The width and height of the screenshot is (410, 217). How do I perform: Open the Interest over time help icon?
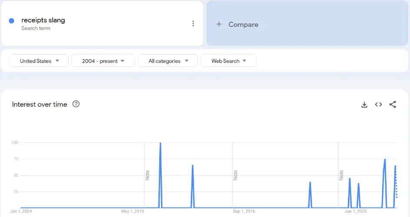point(76,104)
